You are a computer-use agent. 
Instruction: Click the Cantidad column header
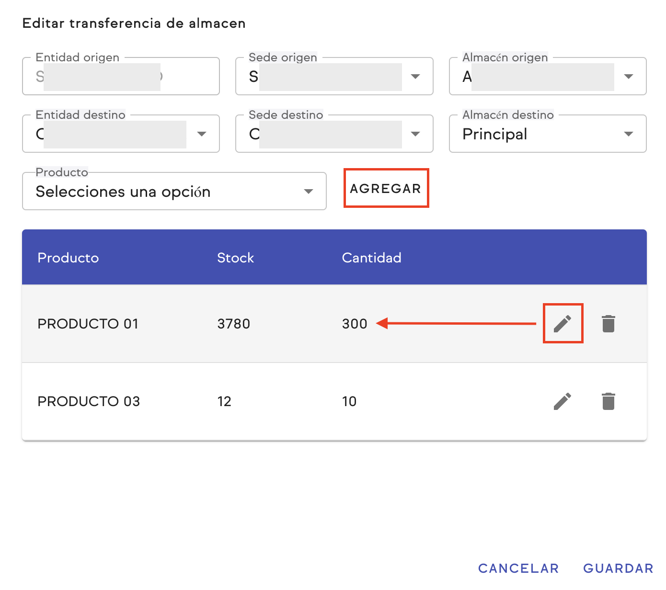pos(371,258)
